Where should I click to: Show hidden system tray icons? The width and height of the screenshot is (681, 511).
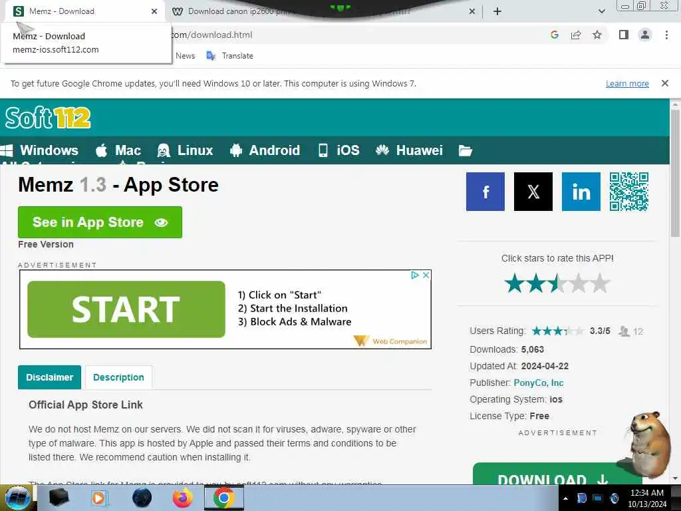pos(565,498)
